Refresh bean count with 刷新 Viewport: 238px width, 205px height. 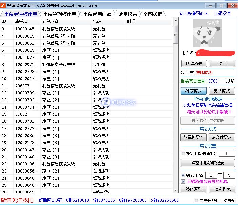(230, 81)
